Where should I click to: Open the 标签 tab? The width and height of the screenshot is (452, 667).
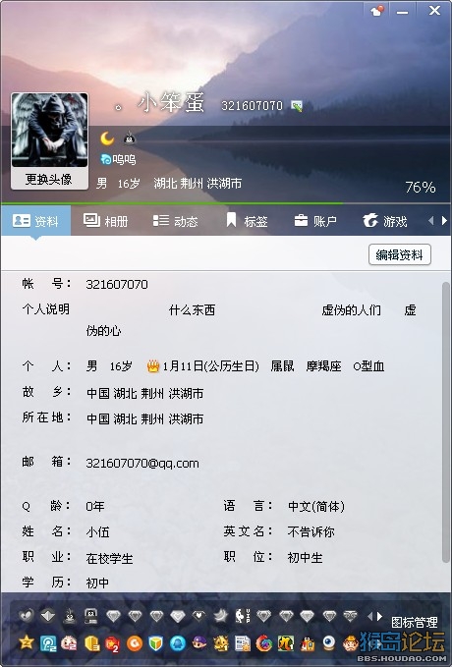coord(247,221)
